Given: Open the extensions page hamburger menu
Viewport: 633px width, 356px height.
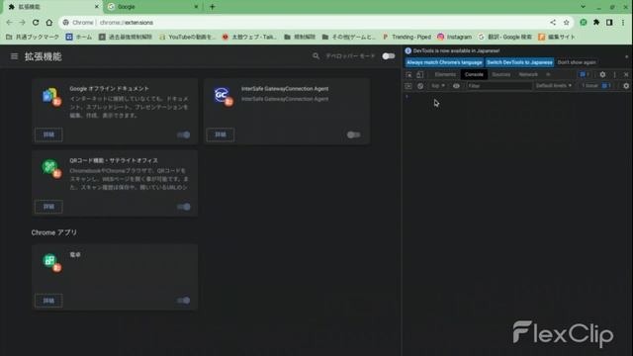Looking at the screenshot, I should point(14,56).
